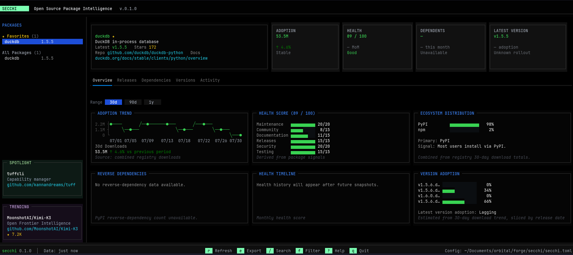Click the MoonshotAI/Kimi-K3 trending title

29,218
